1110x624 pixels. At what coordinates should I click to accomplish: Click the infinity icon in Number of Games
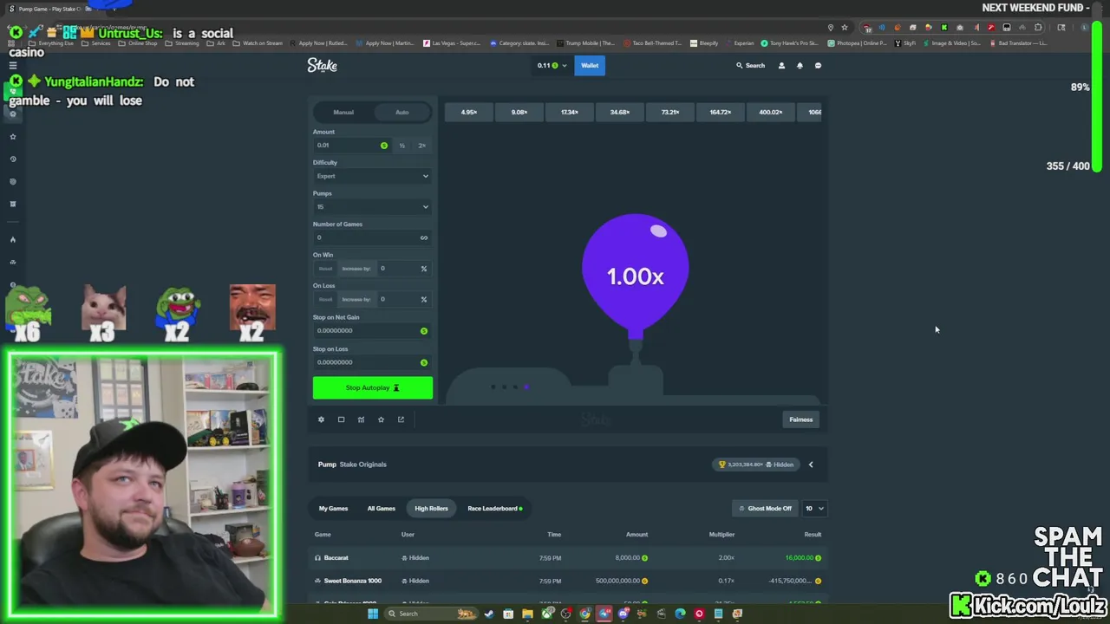424,237
